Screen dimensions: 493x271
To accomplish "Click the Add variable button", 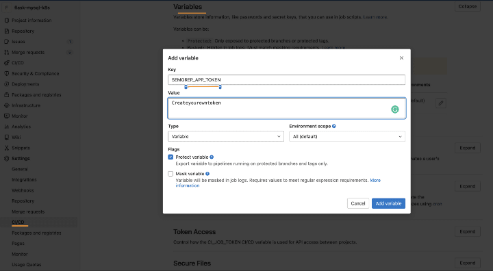I will point(388,203).
